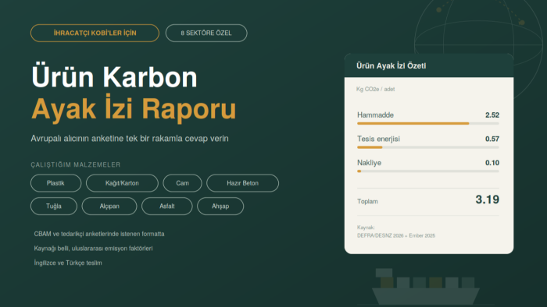Image resolution: width=547 pixels, height=307 pixels.
Task: Click the Kg CO2e / adet unit label
Action: click(375, 90)
